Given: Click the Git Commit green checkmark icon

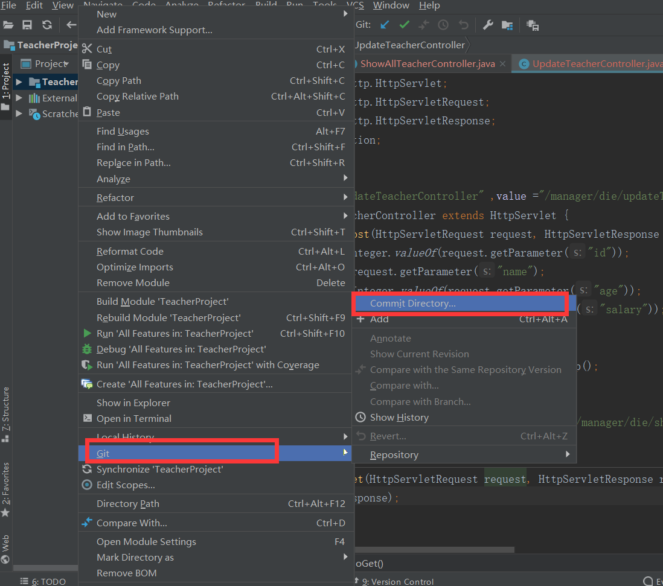Looking at the screenshot, I should point(404,25).
